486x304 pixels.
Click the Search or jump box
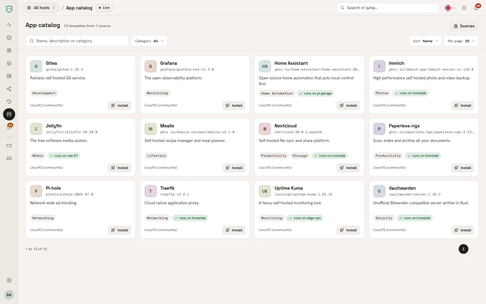coord(388,8)
